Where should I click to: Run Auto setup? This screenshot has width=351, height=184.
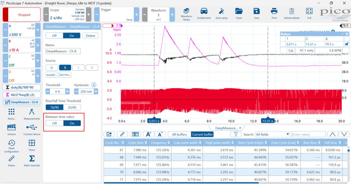point(221,14)
